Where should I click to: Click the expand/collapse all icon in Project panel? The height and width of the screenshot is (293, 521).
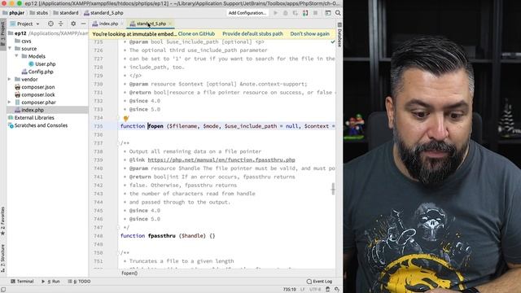point(61,24)
